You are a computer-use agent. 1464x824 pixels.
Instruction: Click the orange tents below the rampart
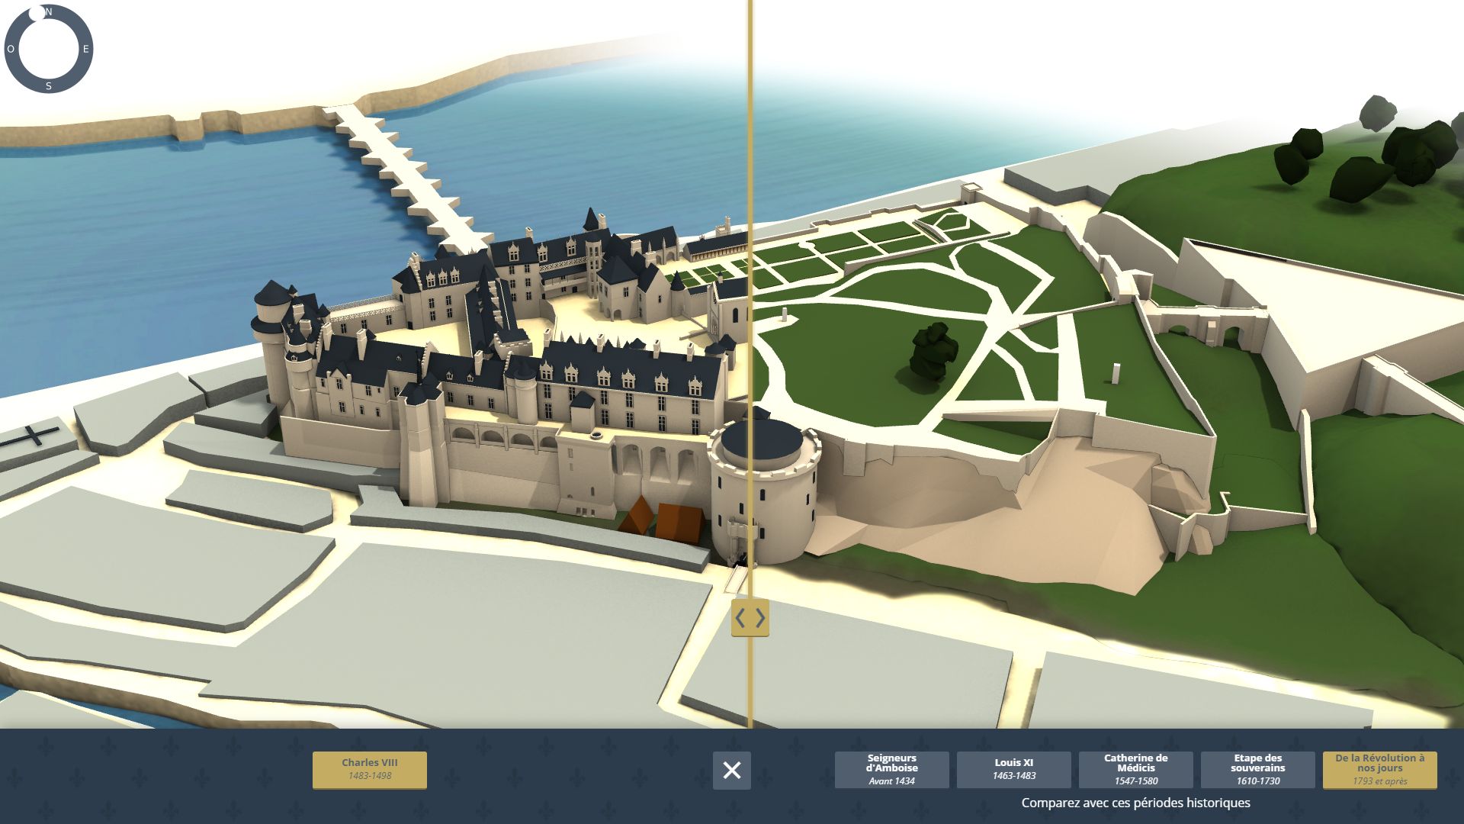click(662, 520)
